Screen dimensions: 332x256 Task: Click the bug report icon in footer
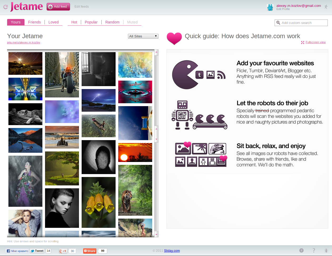click(326, 250)
